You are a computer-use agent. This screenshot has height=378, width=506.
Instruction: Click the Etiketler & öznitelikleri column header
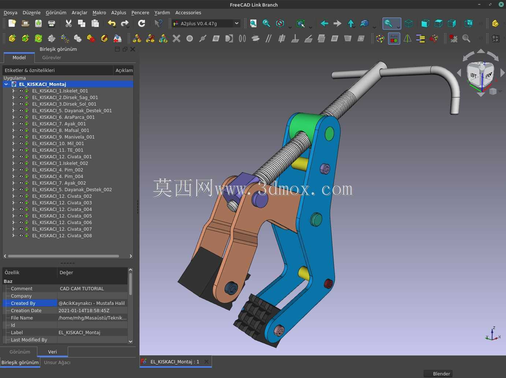click(58, 70)
